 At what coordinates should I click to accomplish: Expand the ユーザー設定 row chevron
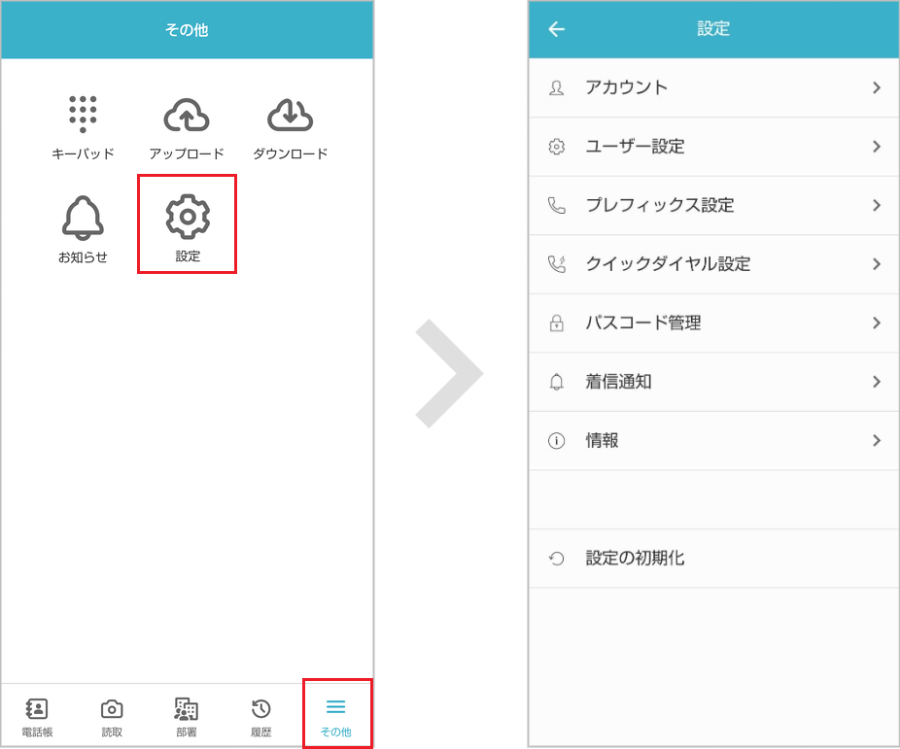pyautogui.click(x=877, y=147)
